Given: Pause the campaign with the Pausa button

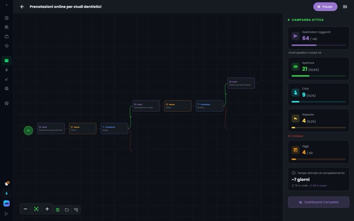Looking at the screenshot, I should (325, 7).
